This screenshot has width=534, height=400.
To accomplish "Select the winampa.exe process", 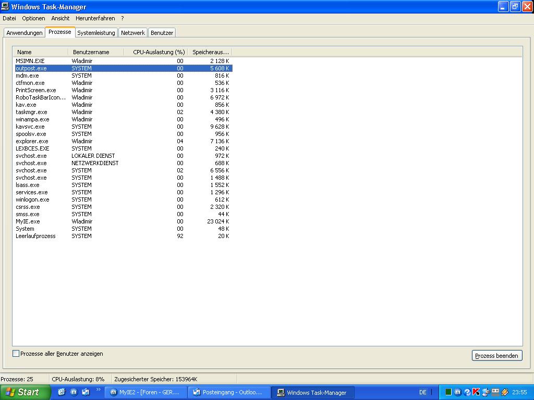I will pos(123,119).
